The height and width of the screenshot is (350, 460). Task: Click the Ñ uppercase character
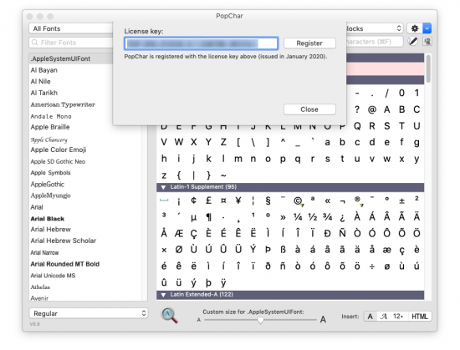point(342,233)
